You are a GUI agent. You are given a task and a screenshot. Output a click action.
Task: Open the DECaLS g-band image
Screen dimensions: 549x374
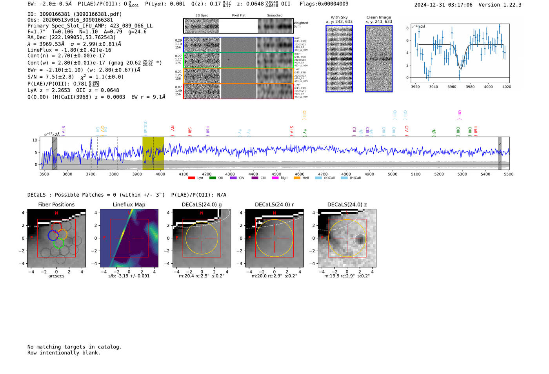coord(202,238)
